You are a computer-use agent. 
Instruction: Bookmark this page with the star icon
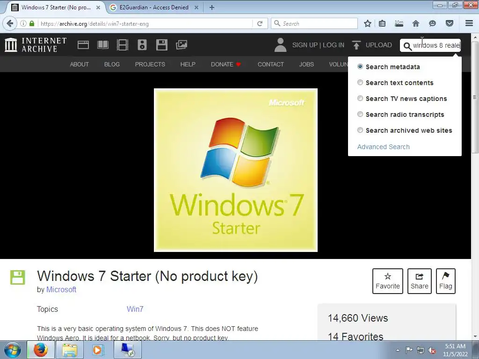(368, 23)
